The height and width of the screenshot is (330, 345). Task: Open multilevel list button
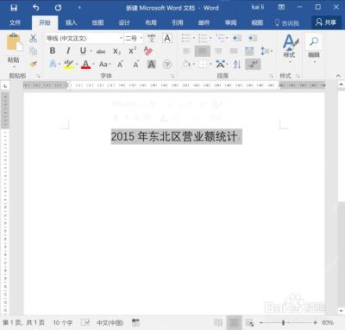[222, 38]
